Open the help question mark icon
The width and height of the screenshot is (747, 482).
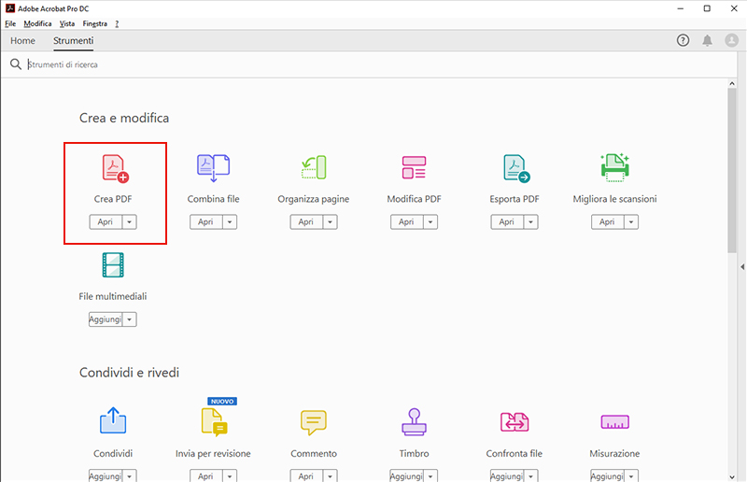tap(684, 40)
